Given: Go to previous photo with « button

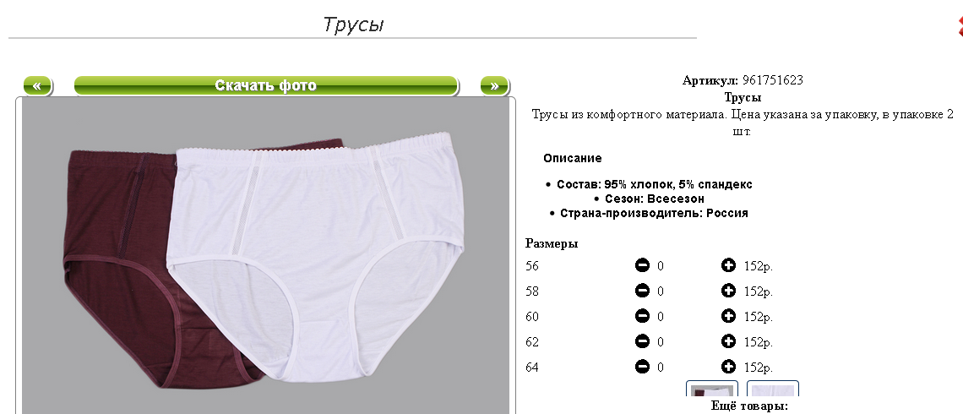Looking at the screenshot, I should click(37, 86).
